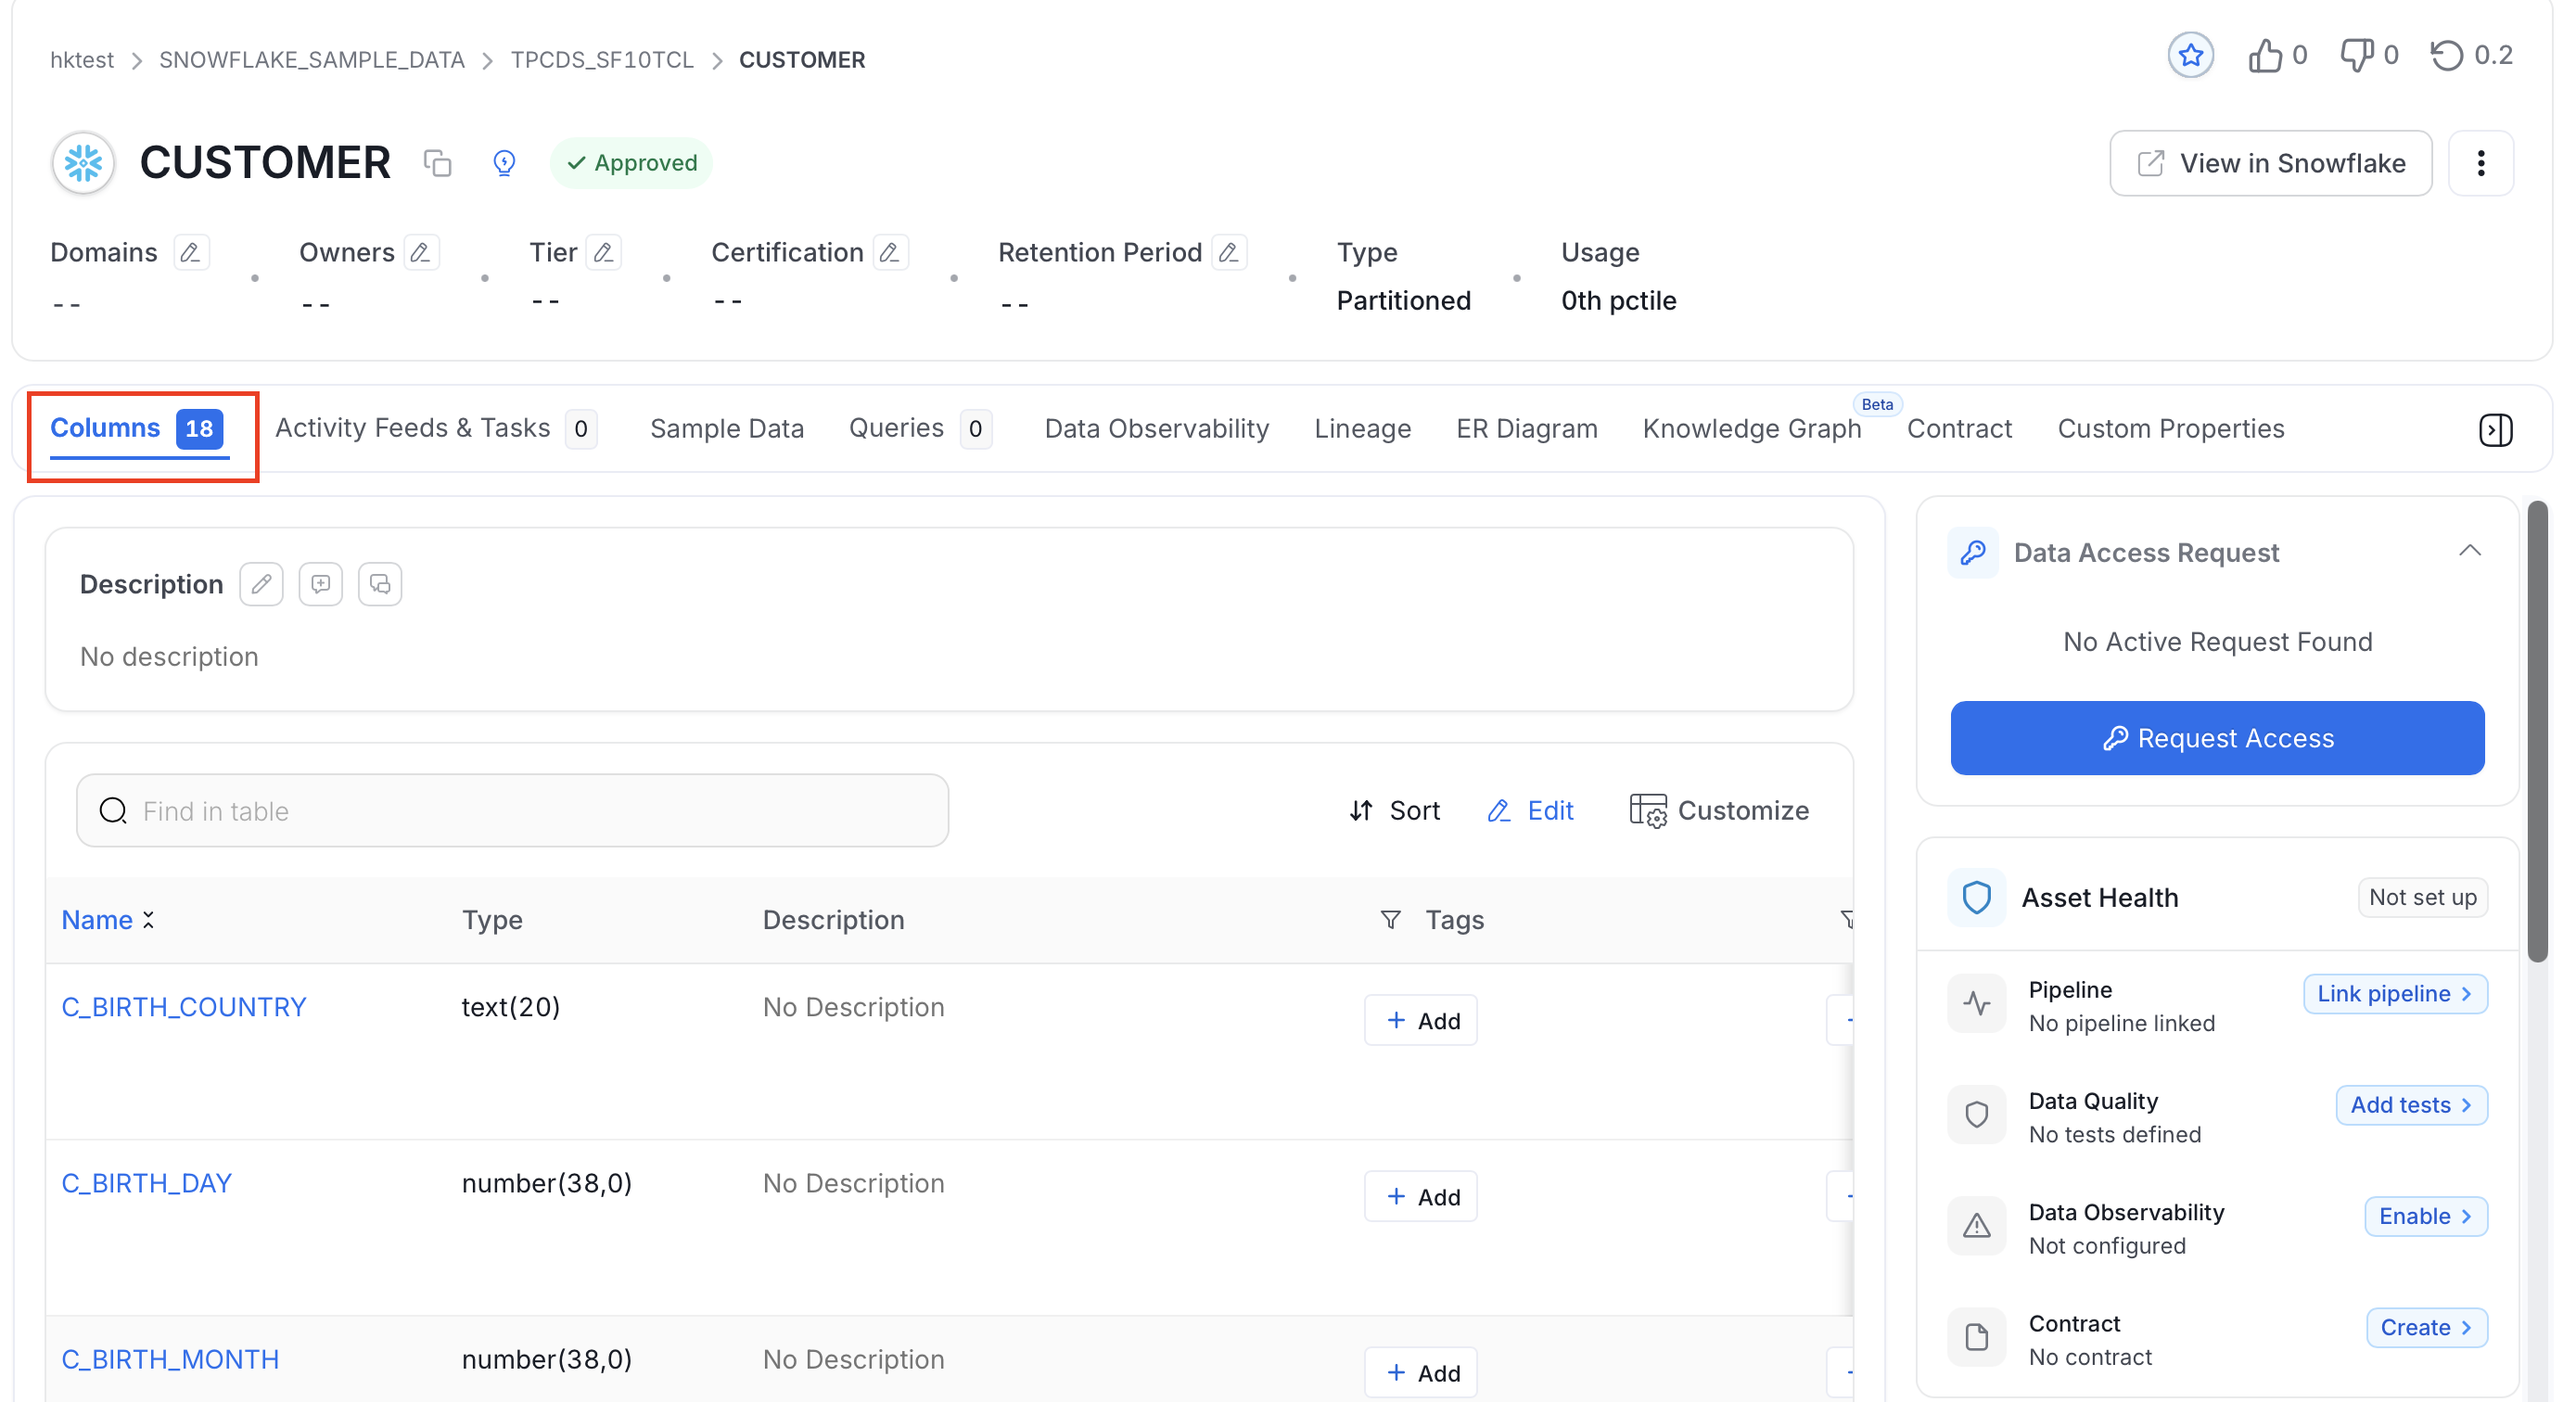This screenshot has width=2576, height=1402.
Task: Add tag for C_BIRTH_COUNTRY row
Action: point(1420,1020)
